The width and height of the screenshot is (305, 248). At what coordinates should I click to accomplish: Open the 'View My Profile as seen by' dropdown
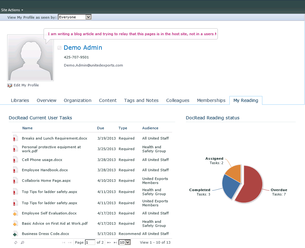point(88,17)
